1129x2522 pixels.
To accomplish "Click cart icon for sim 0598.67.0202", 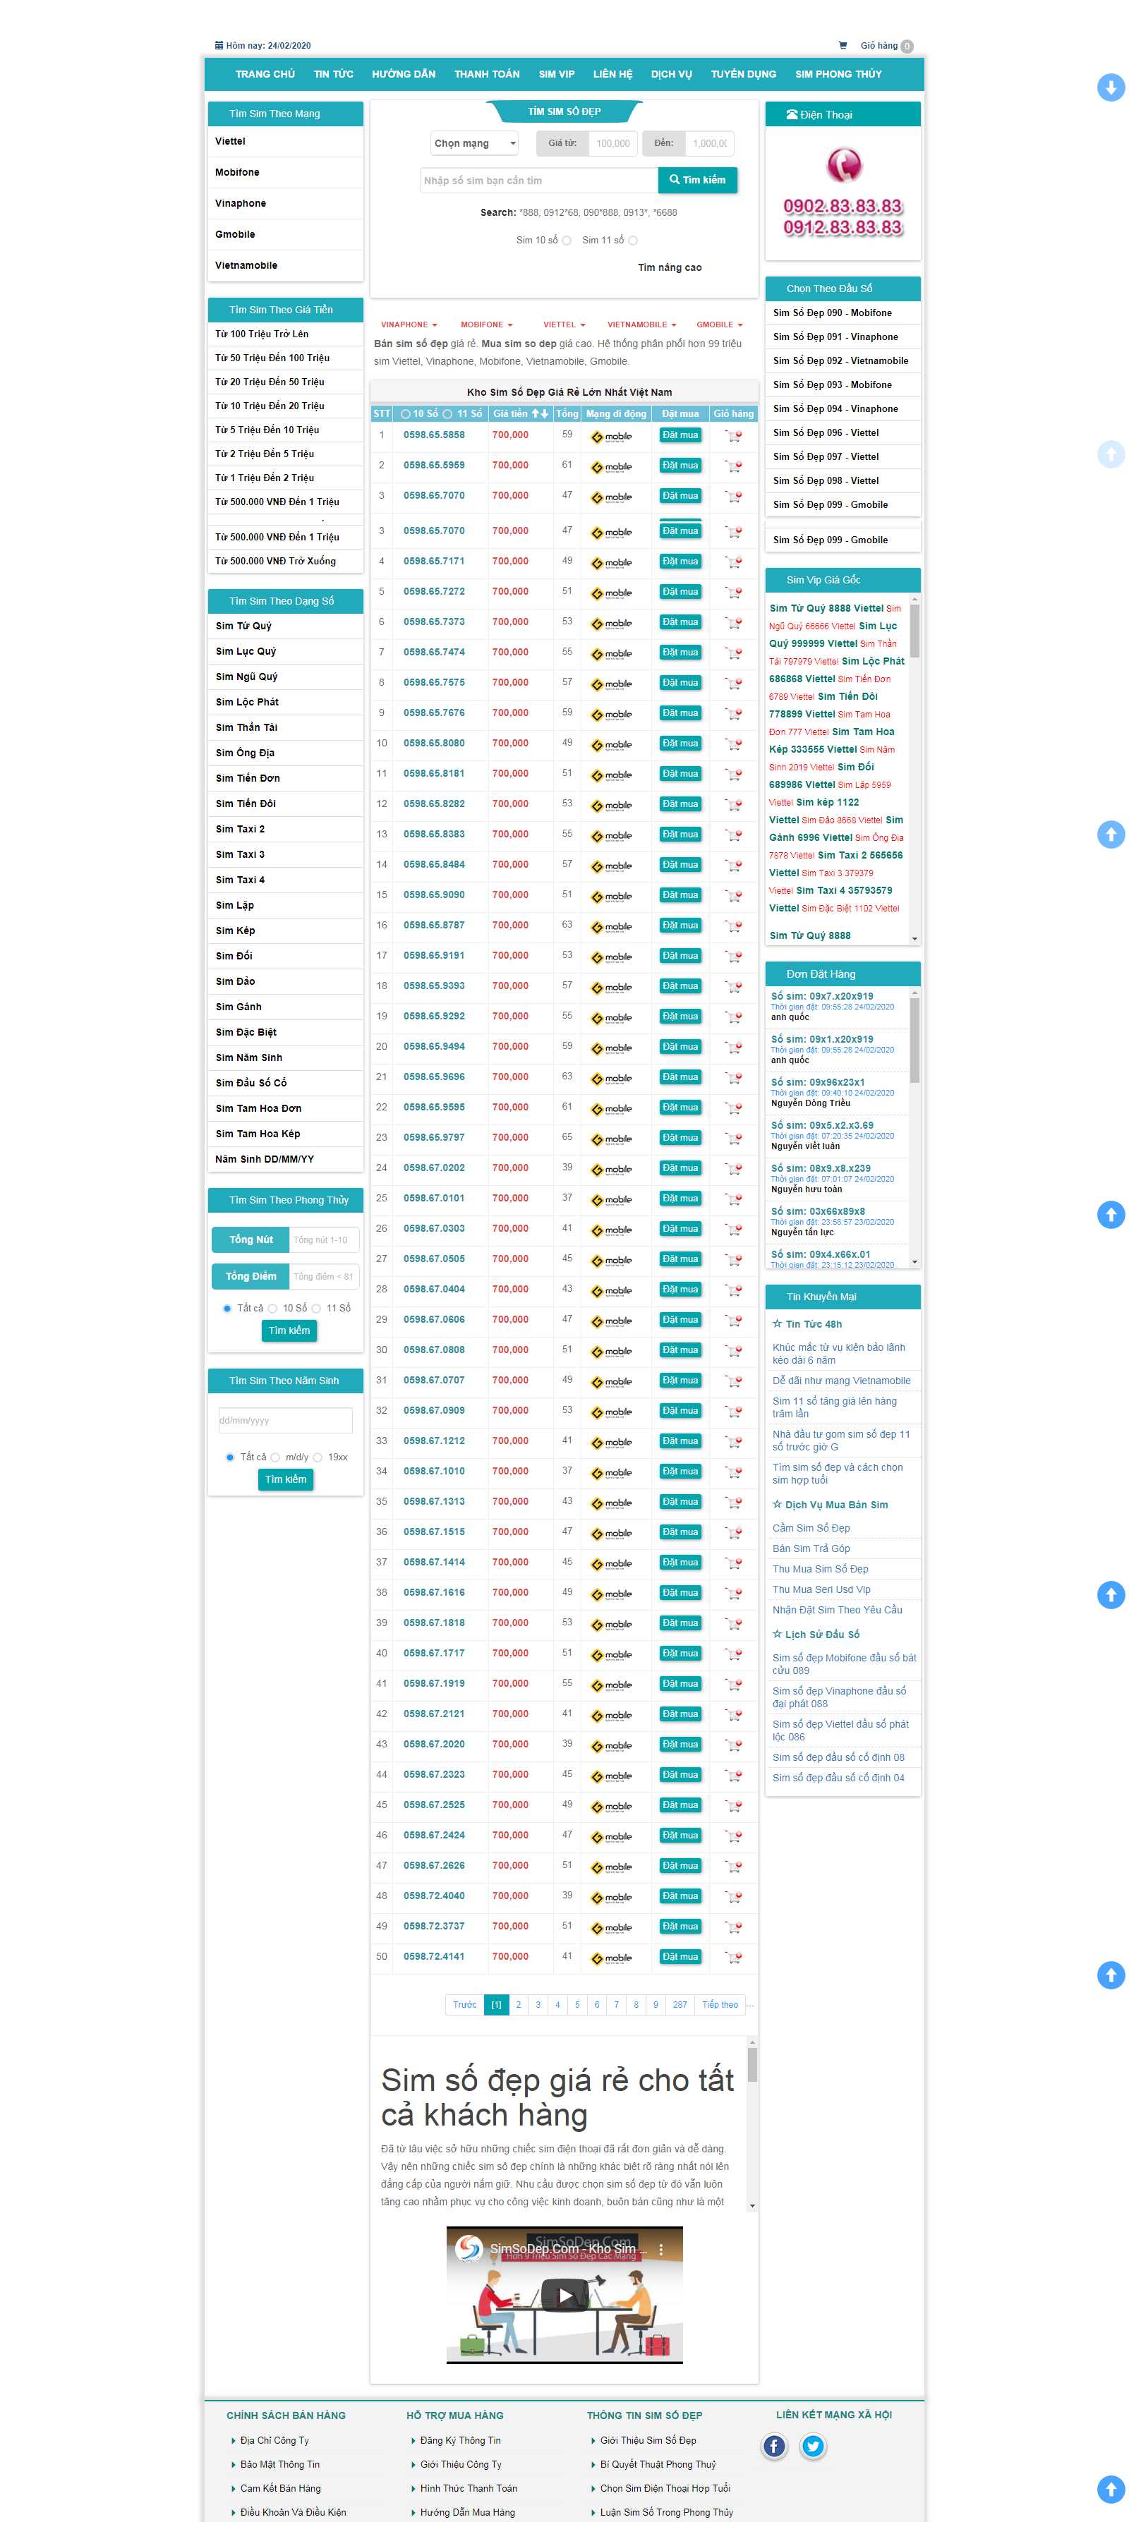I will coord(733,1169).
